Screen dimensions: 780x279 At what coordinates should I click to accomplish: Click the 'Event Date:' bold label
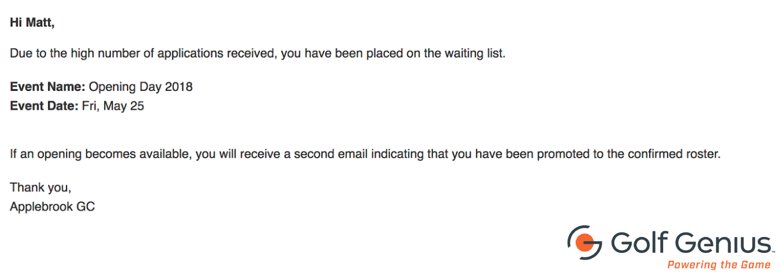[x=44, y=106]
